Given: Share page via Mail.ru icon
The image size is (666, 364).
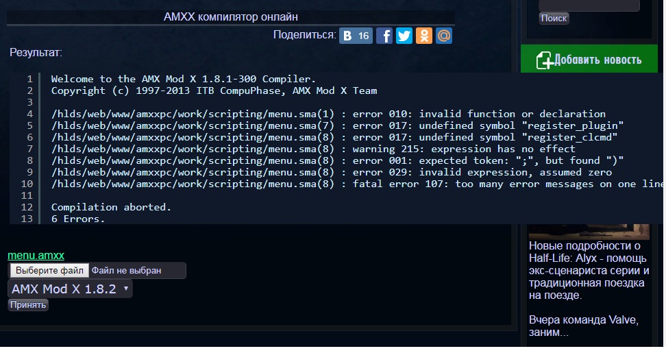Looking at the screenshot, I should (x=444, y=36).
